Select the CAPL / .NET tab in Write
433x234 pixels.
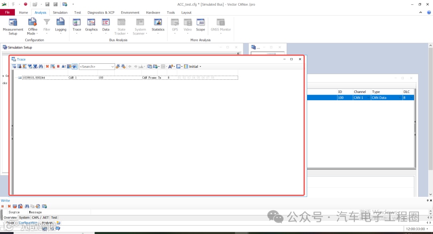pos(40,218)
